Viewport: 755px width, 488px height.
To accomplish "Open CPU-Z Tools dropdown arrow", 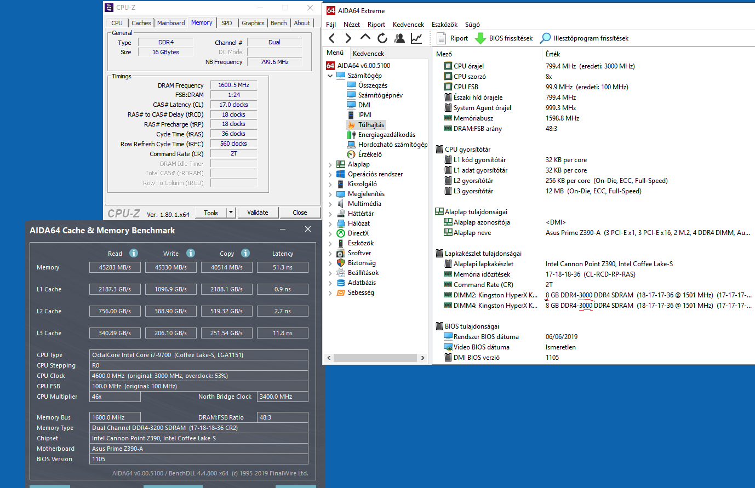I will [231, 213].
